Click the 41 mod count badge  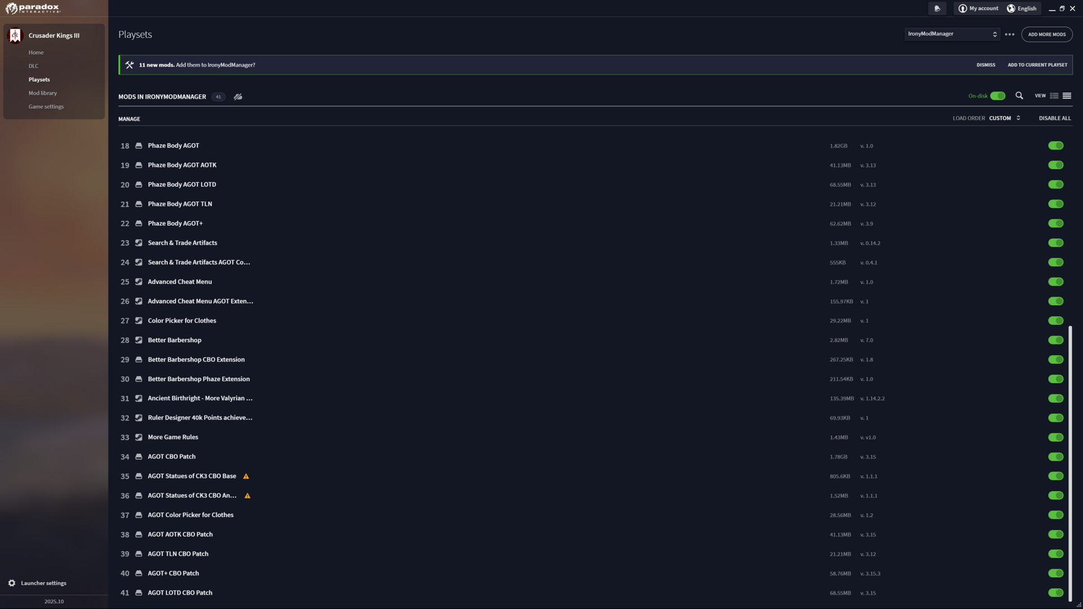pyautogui.click(x=218, y=97)
